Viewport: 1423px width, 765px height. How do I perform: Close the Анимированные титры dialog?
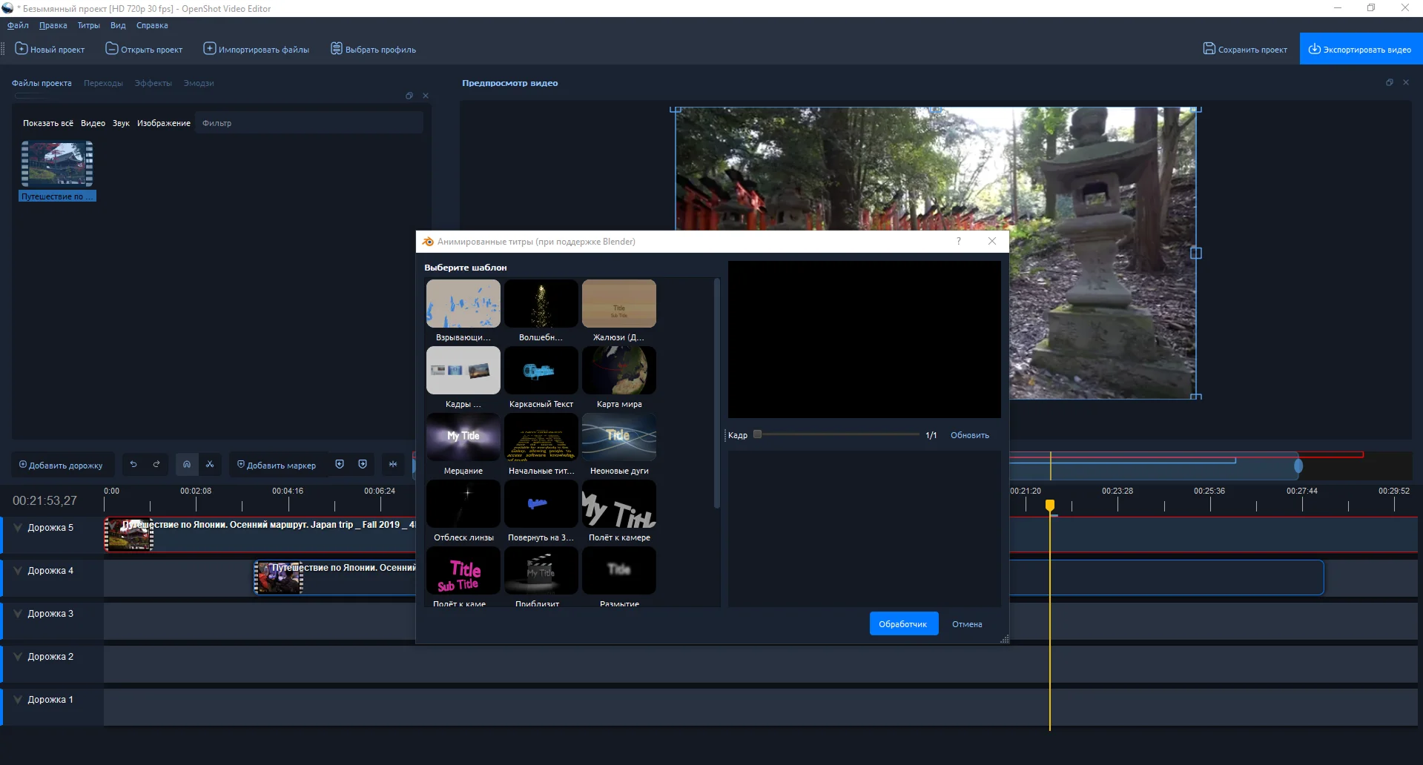(x=992, y=241)
